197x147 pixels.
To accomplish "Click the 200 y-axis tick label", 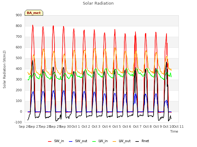I will [19, 90].
